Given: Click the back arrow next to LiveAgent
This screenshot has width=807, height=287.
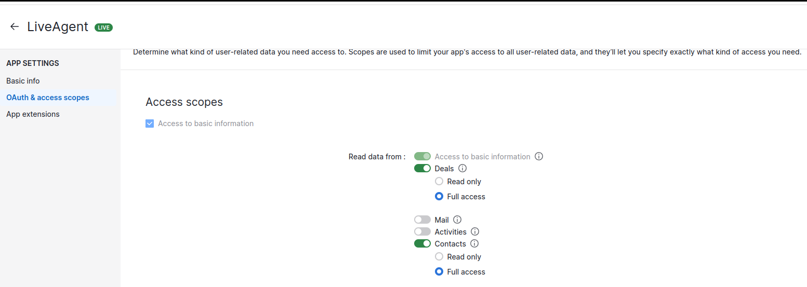Looking at the screenshot, I should 15,27.
